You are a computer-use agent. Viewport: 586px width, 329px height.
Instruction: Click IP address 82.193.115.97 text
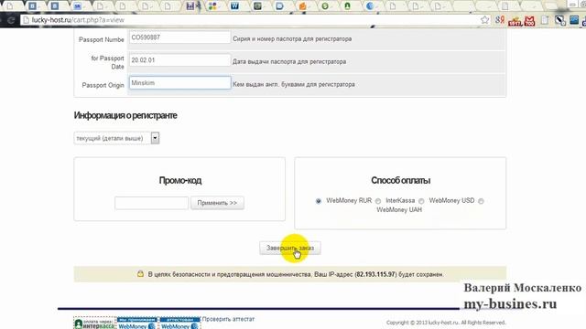375,274
